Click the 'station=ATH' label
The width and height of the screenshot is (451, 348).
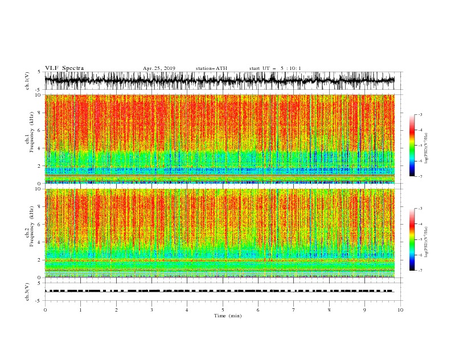click(211, 68)
